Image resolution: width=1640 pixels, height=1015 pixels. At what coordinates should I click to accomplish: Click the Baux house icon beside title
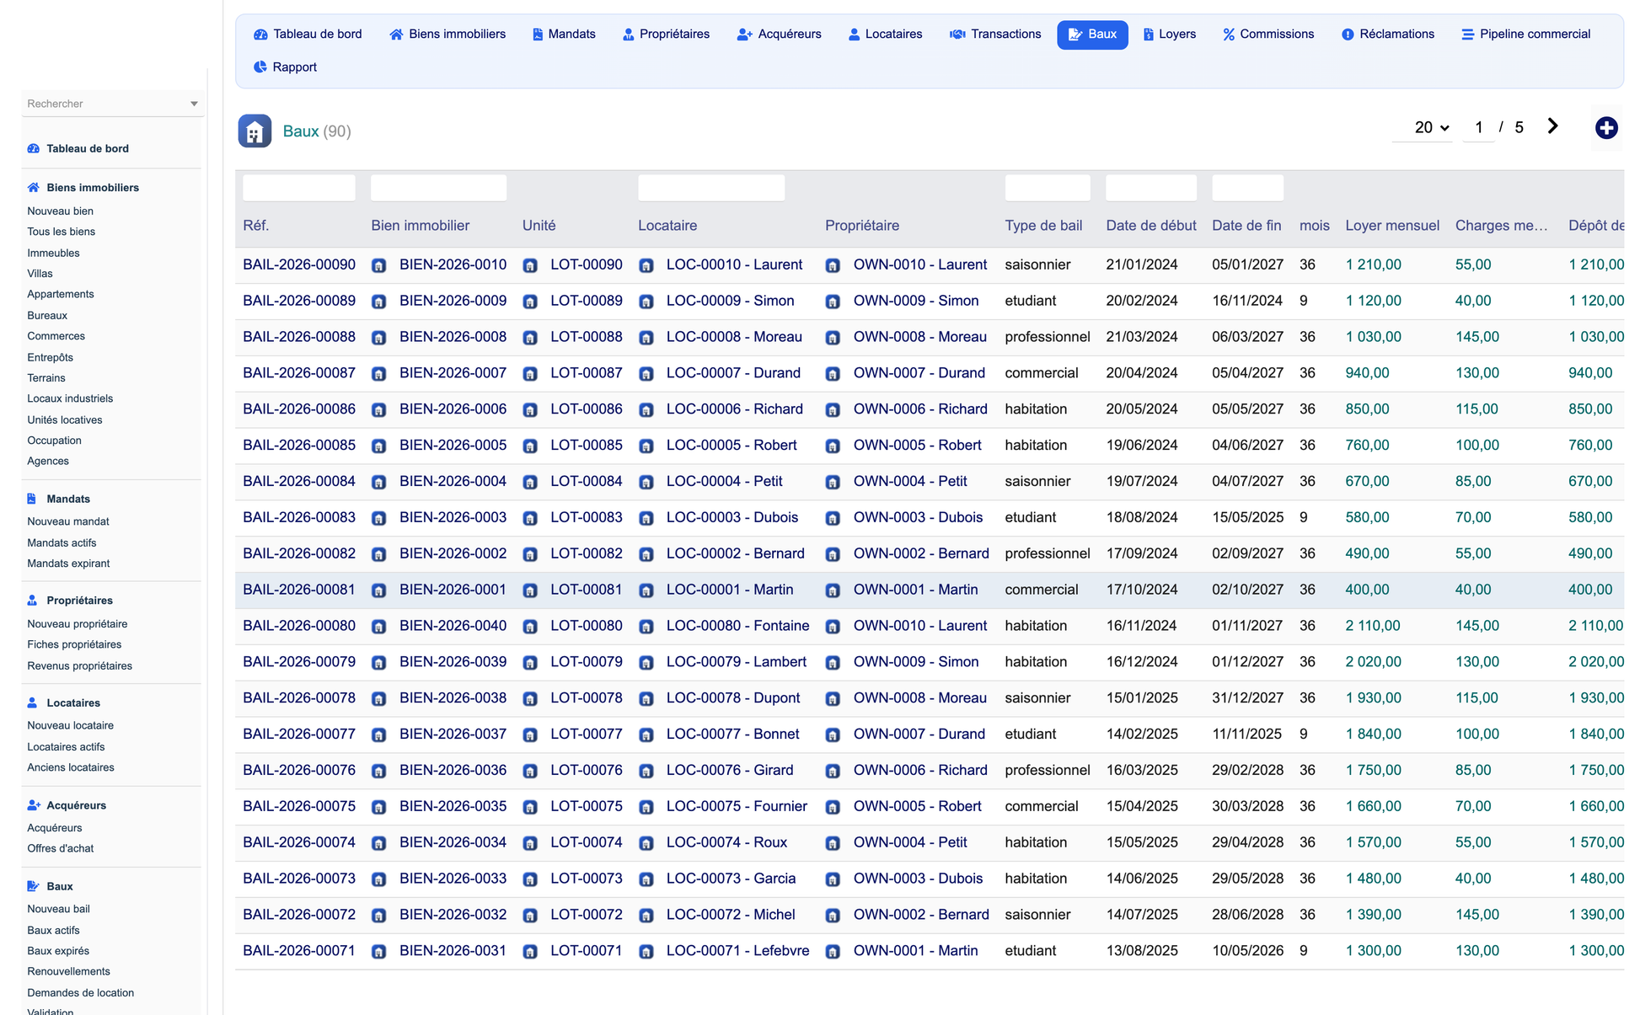255,131
